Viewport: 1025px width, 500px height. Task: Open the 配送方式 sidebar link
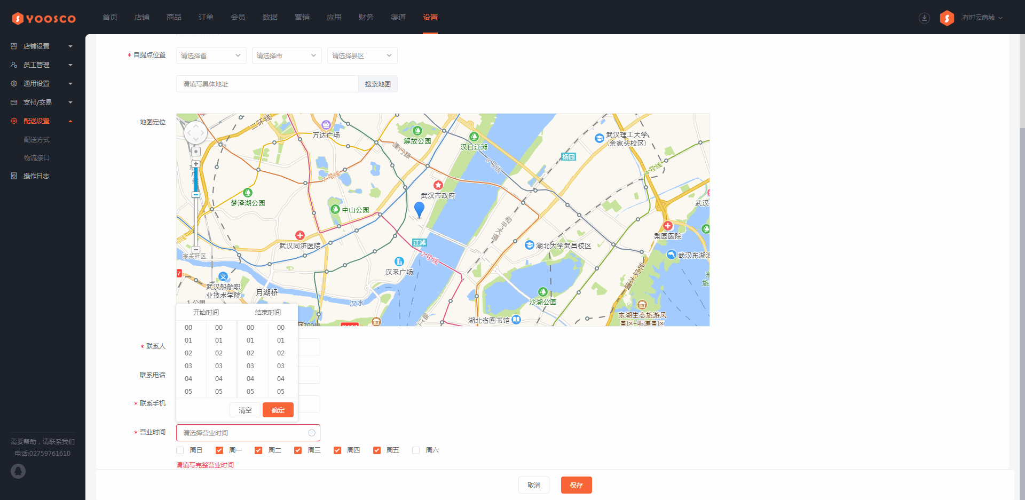[37, 140]
